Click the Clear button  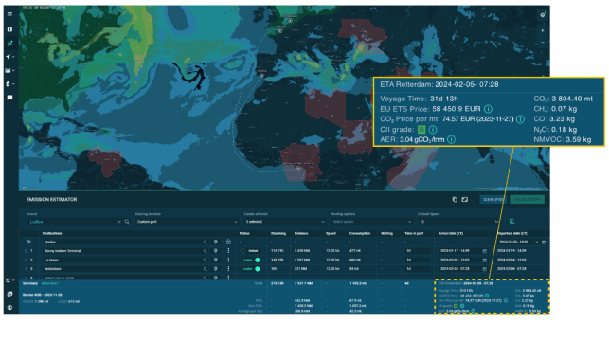tap(493, 199)
